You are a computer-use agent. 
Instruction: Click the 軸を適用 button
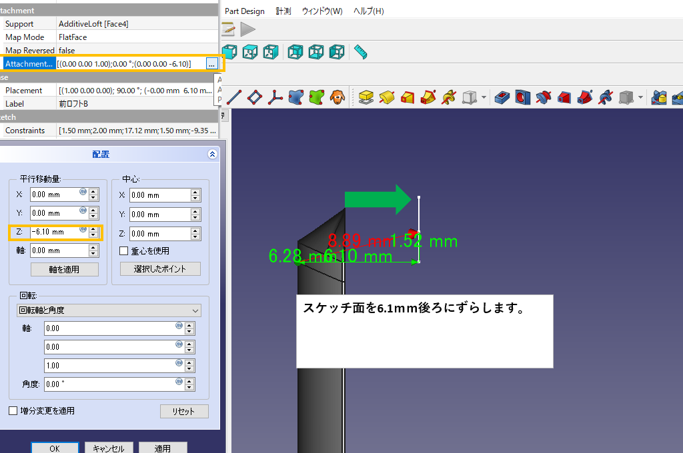[x=64, y=269]
